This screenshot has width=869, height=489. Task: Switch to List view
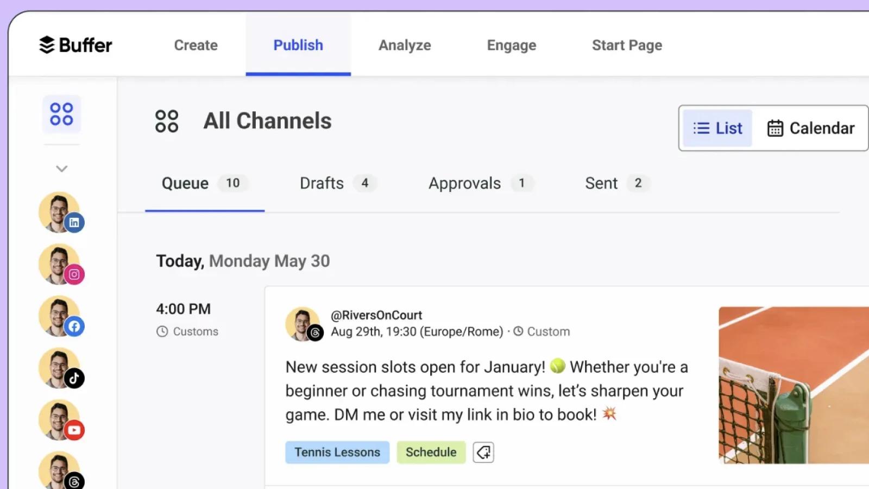pyautogui.click(x=717, y=128)
